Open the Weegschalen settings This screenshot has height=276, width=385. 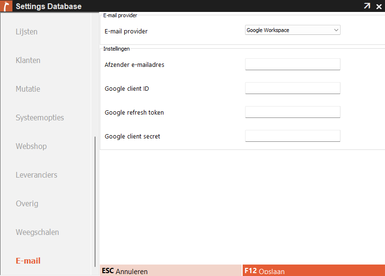click(x=37, y=232)
